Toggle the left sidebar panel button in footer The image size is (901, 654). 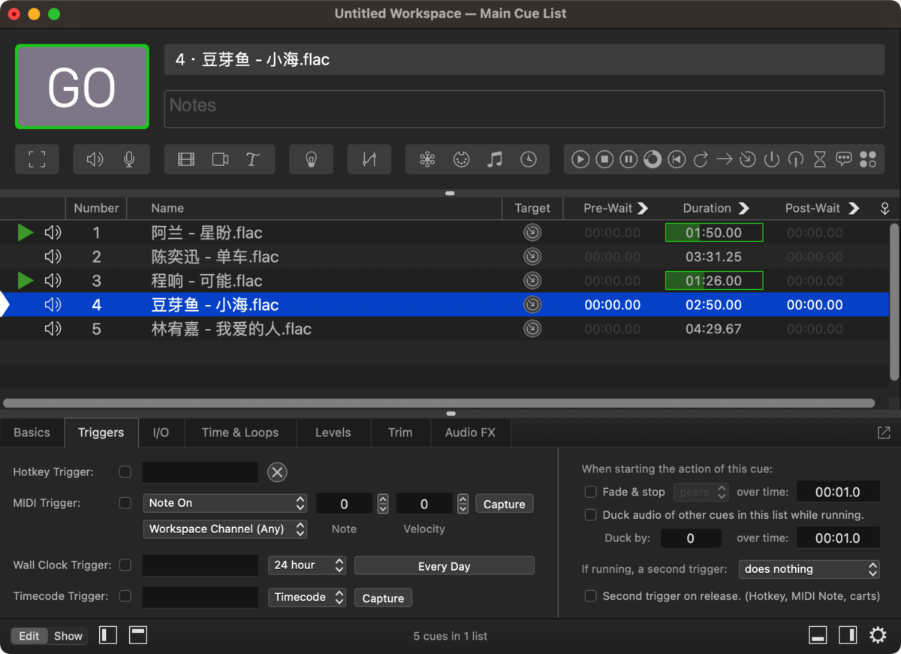click(109, 636)
